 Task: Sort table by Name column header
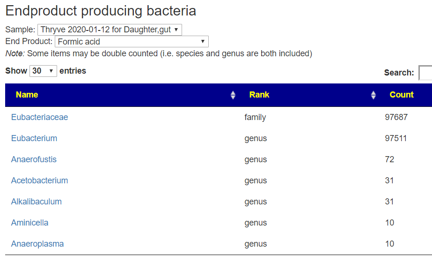27,95
